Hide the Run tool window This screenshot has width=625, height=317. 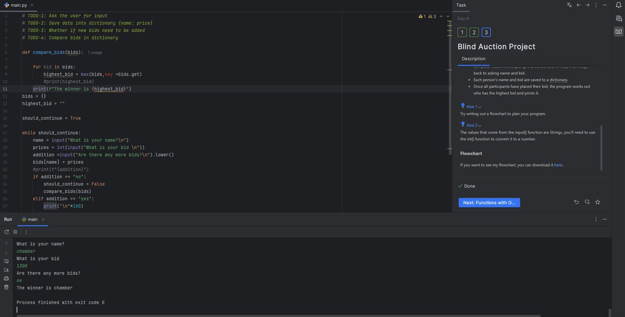click(605, 219)
